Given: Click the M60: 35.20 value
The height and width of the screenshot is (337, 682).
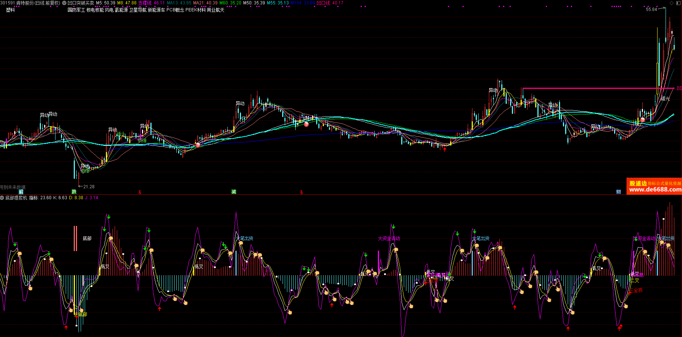Looking at the screenshot, I should click(x=230, y=3).
